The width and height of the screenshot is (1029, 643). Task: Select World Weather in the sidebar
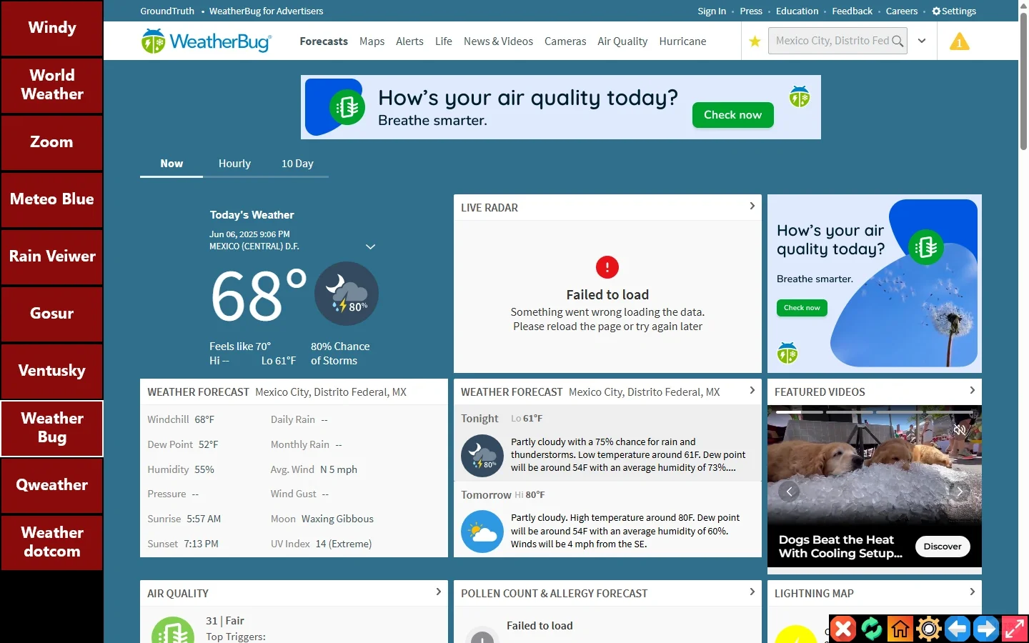click(x=52, y=85)
